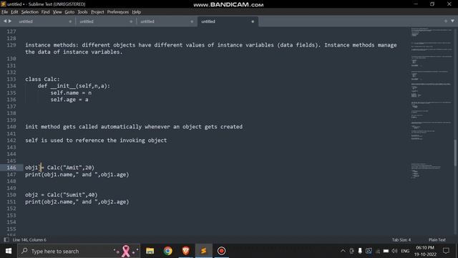Open the Edit menu

(x=14, y=12)
